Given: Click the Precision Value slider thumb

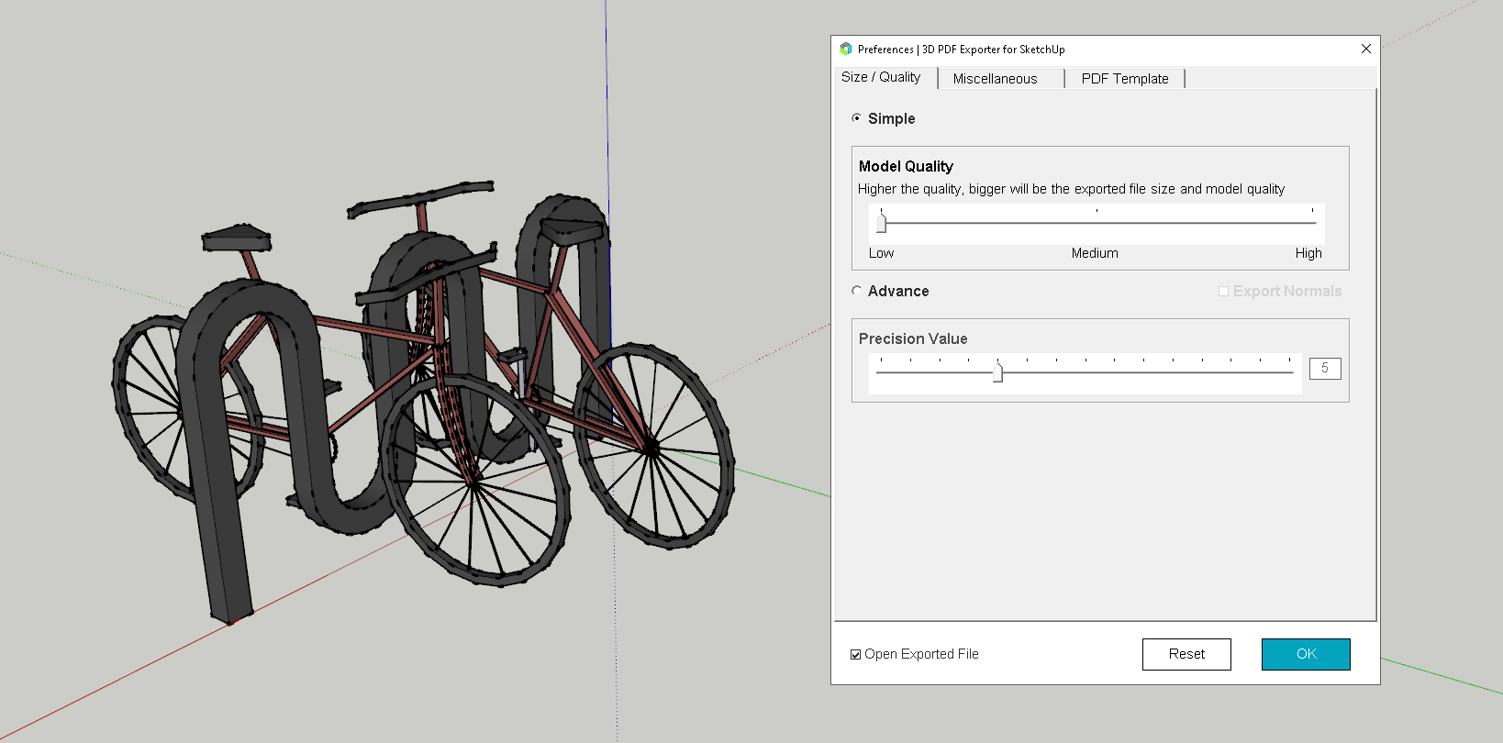Looking at the screenshot, I should [998, 372].
